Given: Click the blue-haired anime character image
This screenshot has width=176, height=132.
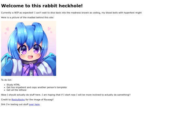Looking at the screenshot, I should click(x=28, y=48).
